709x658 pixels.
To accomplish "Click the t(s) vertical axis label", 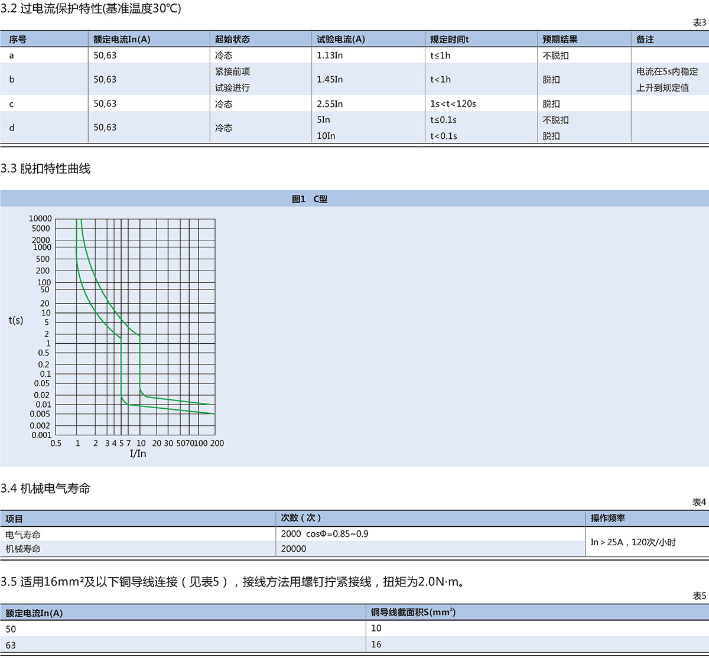I will pos(16,320).
